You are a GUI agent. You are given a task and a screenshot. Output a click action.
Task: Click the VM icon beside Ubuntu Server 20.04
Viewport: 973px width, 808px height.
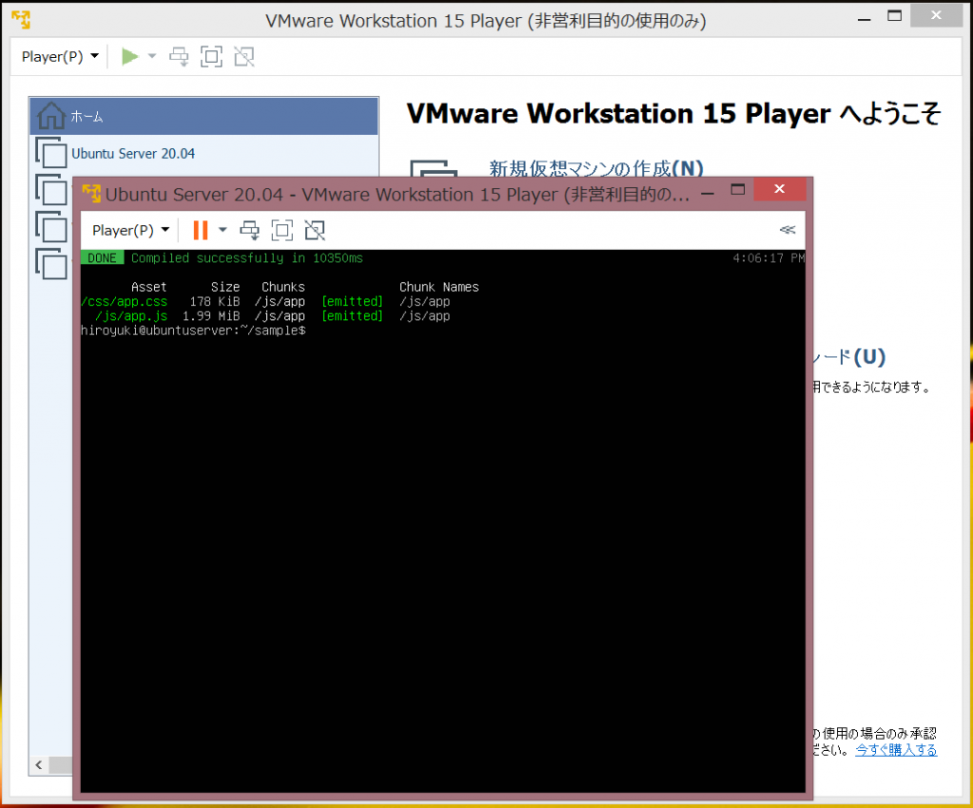51,153
